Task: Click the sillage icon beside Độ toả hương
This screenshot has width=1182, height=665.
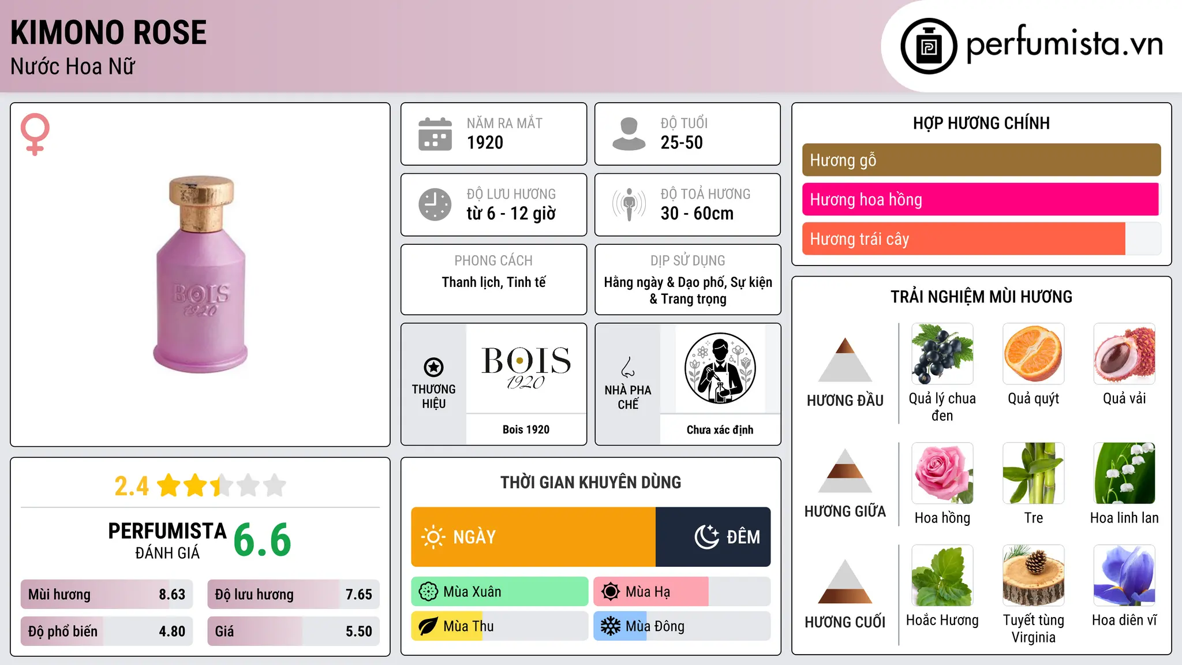Action: click(629, 204)
